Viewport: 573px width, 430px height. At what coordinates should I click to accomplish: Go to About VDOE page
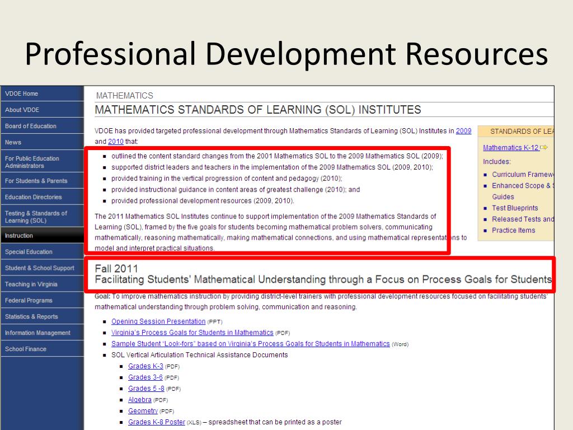pyautogui.click(x=42, y=110)
